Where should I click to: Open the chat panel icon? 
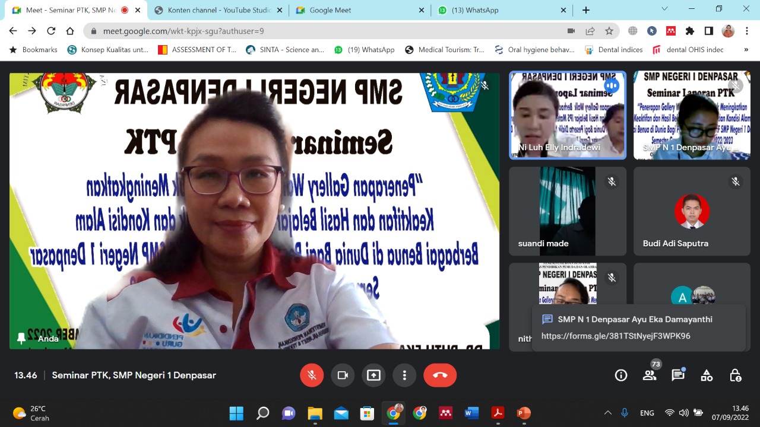click(x=678, y=375)
